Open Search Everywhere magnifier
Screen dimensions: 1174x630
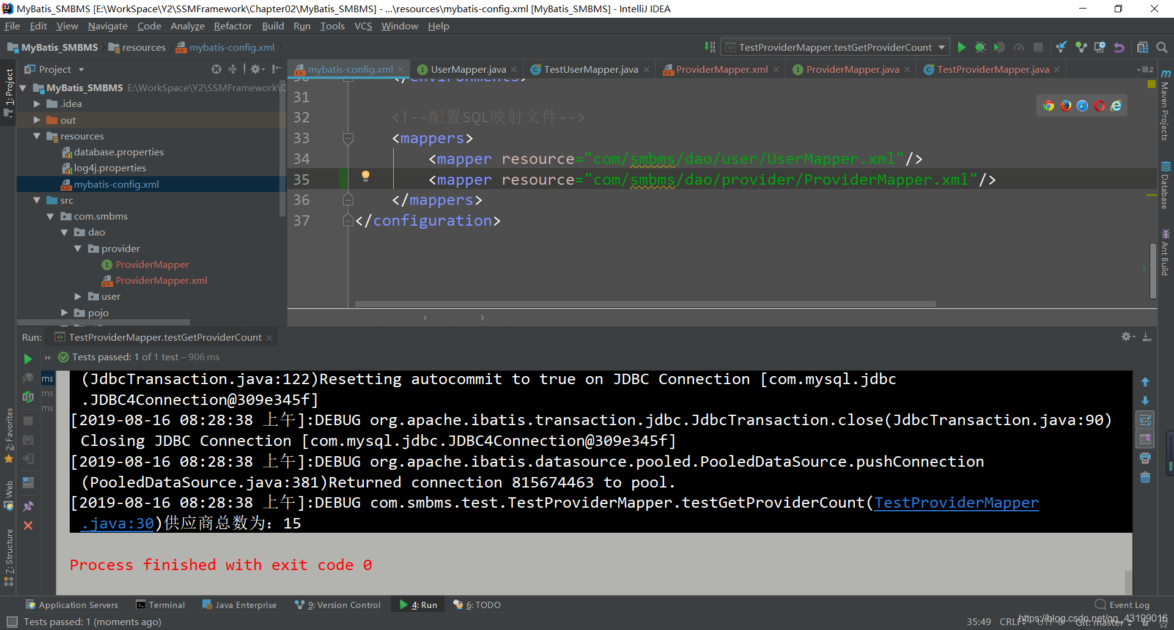pos(1162,47)
